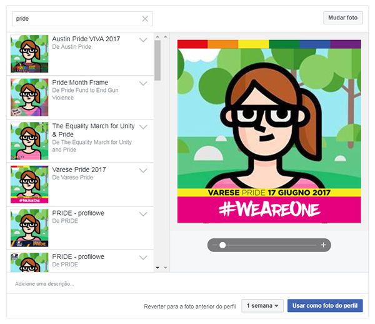Open chevron of first PRIDE - profilowe frame
Viewport: 375px width, 324px height.
(x=143, y=214)
